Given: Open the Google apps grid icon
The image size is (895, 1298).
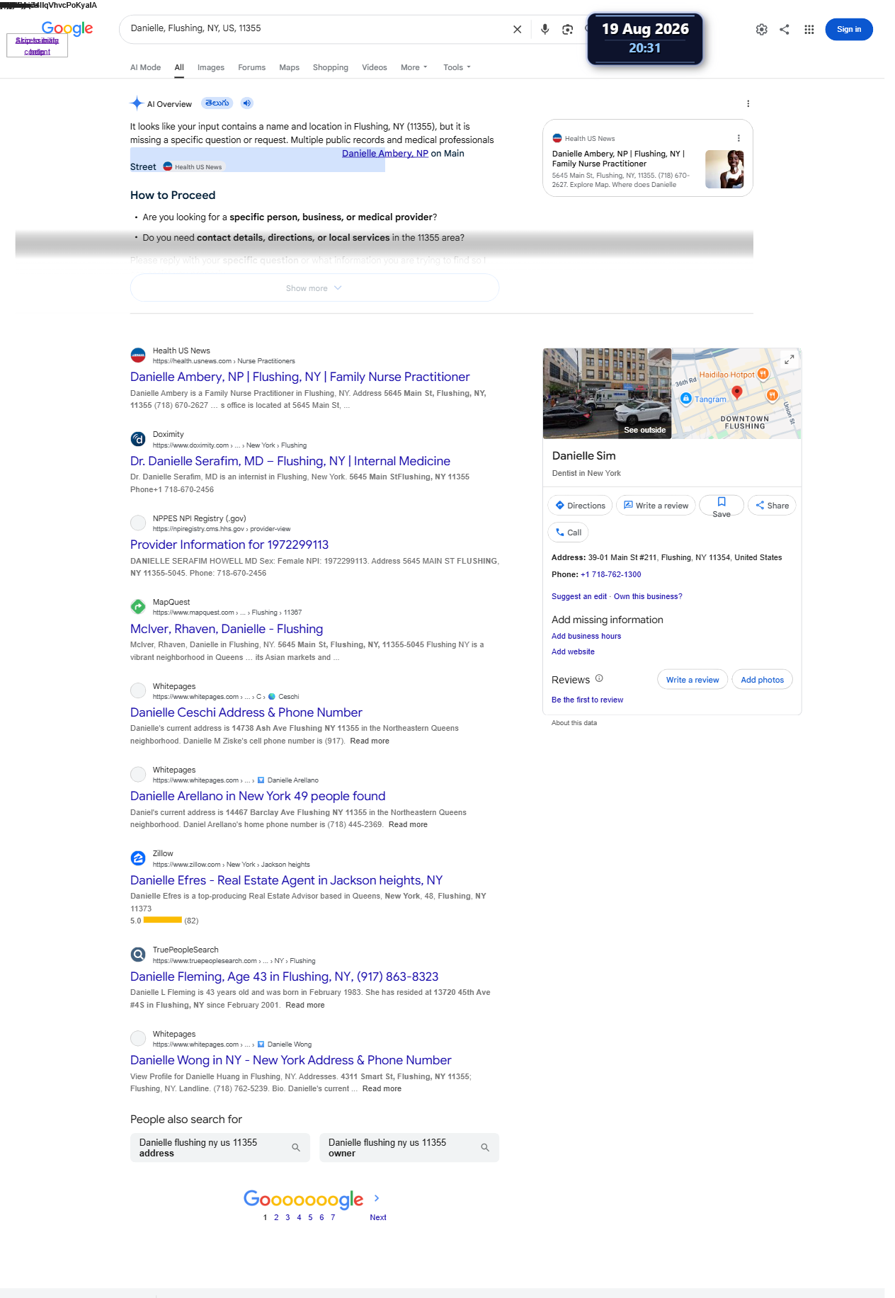Looking at the screenshot, I should [x=809, y=29].
